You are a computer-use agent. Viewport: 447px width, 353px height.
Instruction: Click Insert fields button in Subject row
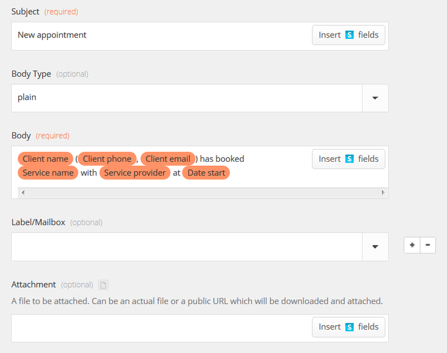[349, 35]
